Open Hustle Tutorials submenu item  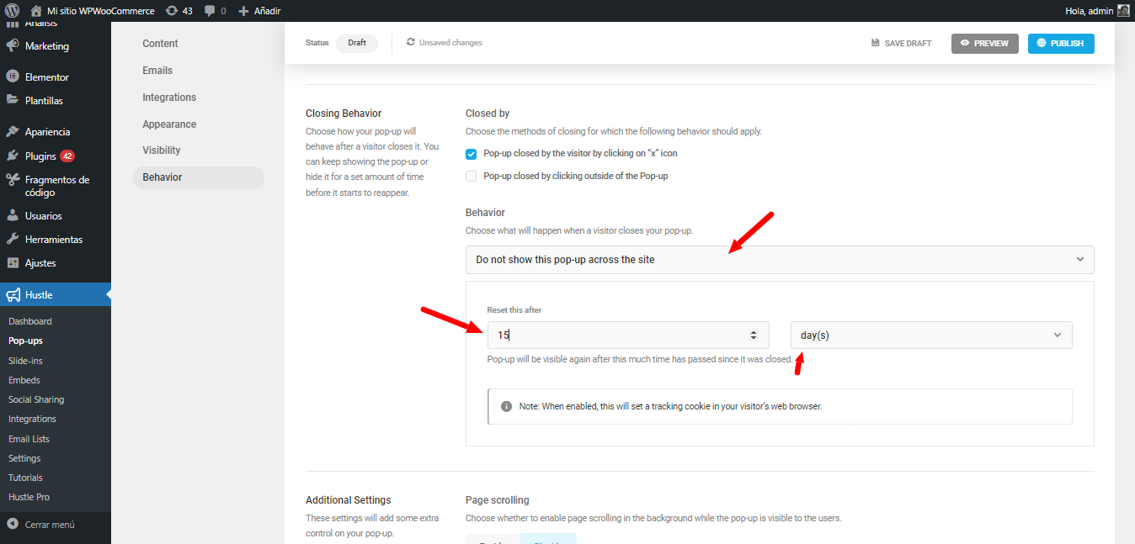click(x=25, y=478)
